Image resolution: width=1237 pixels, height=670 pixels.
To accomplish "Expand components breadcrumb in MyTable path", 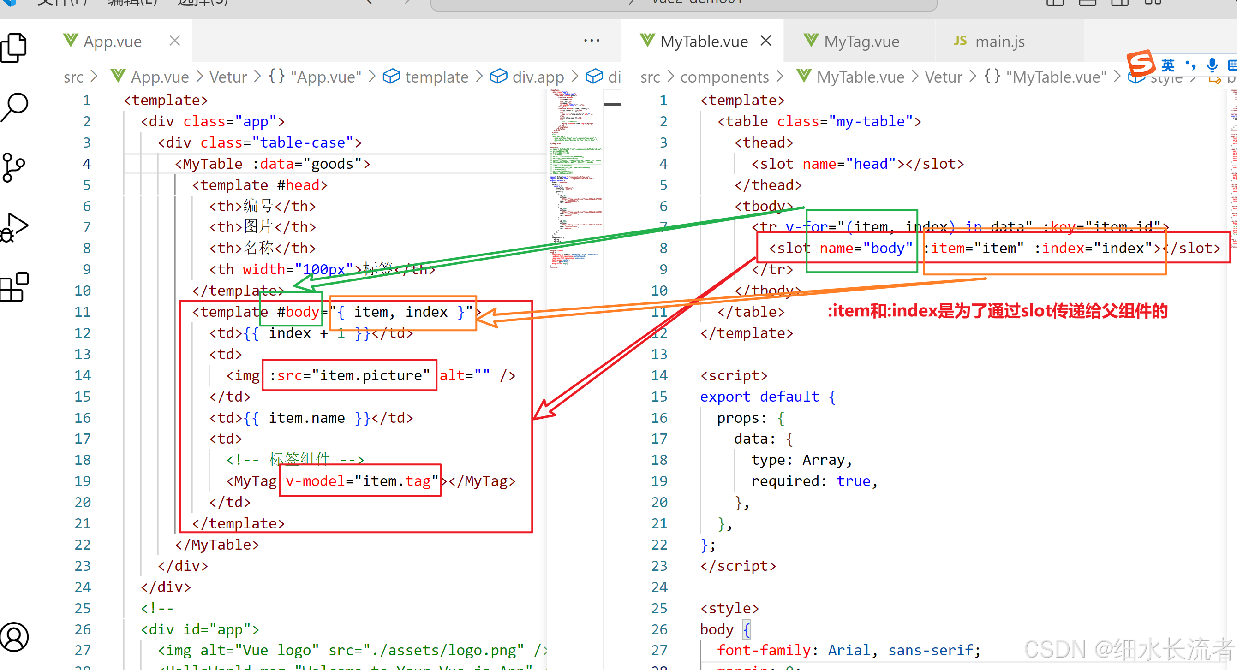I will [724, 77].
